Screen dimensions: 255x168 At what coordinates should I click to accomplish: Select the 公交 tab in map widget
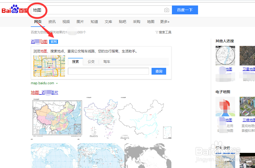pos(91,62)
